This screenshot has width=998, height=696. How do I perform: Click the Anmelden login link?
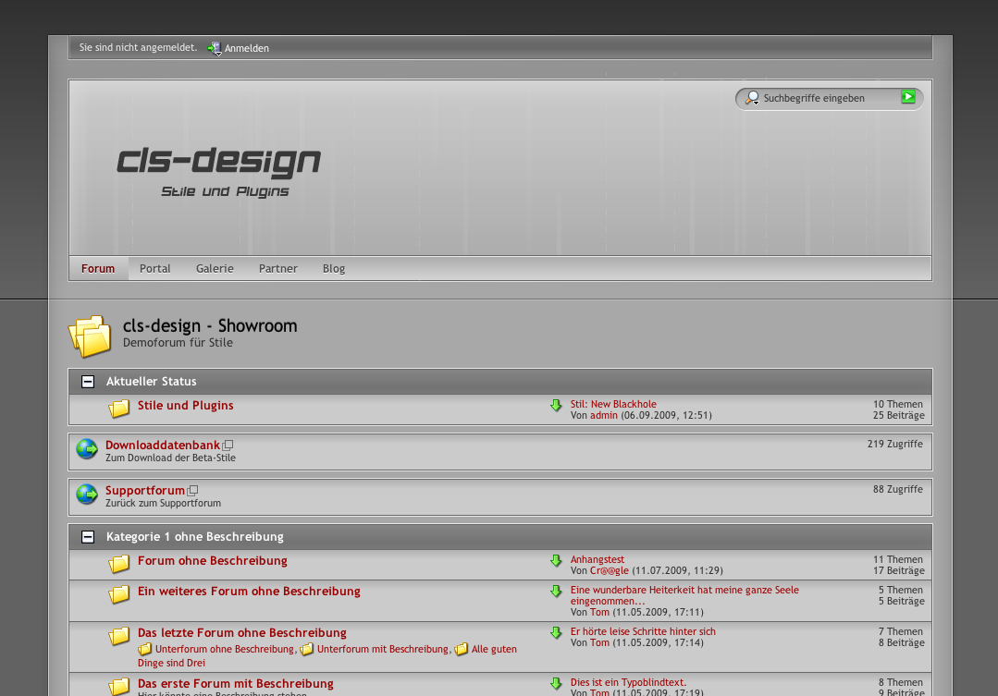(x=247, y=48)
